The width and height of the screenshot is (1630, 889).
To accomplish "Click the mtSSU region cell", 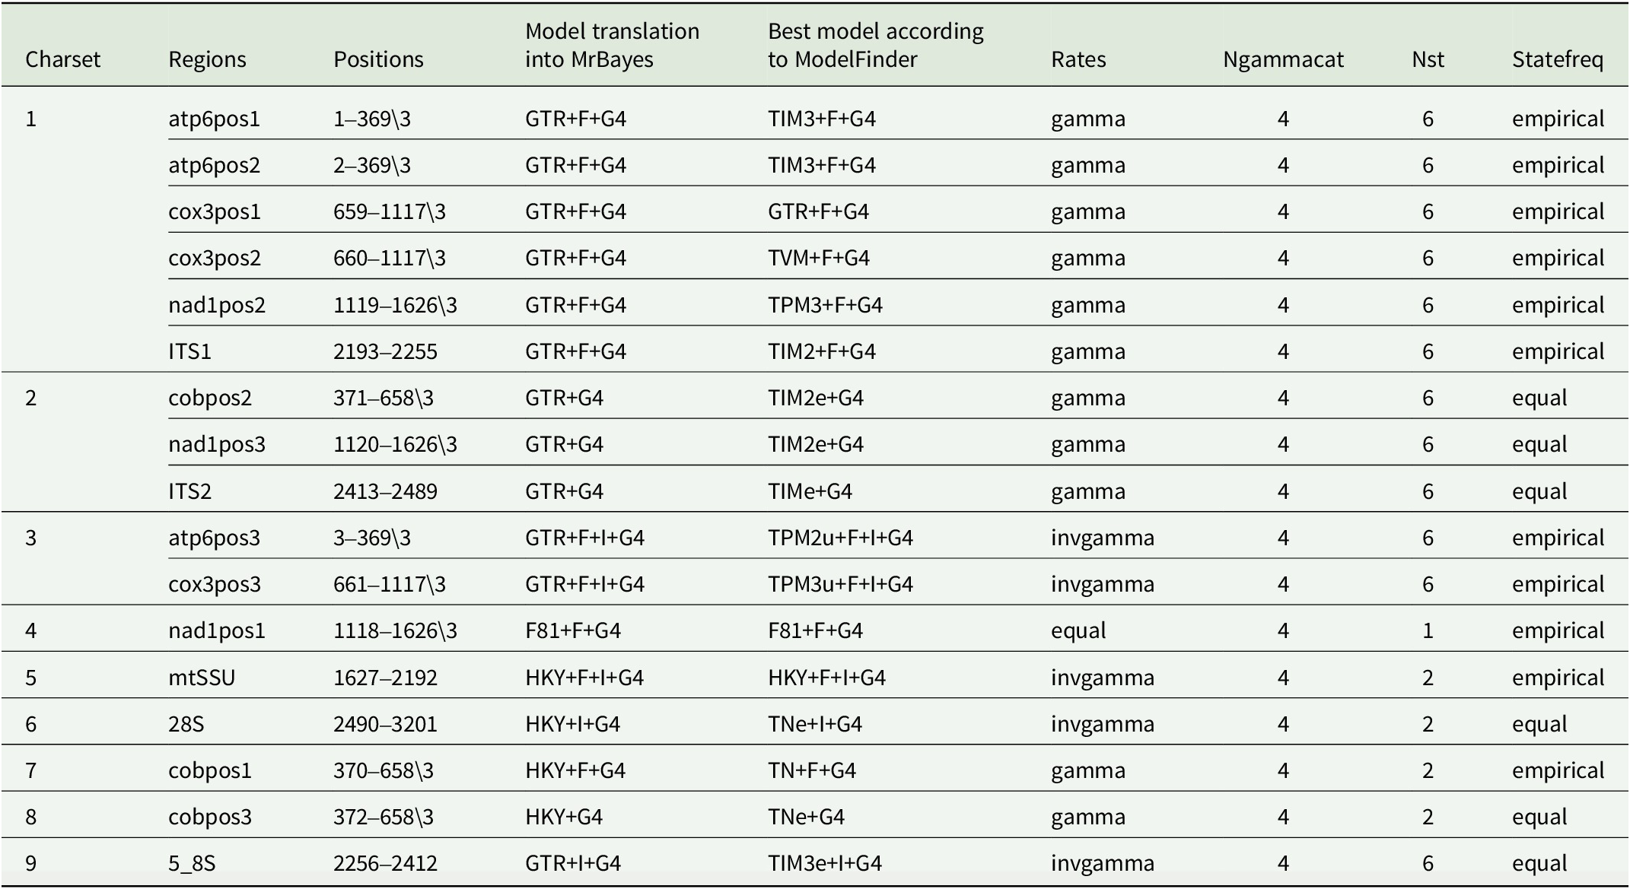I will click(x=202, y=678).
